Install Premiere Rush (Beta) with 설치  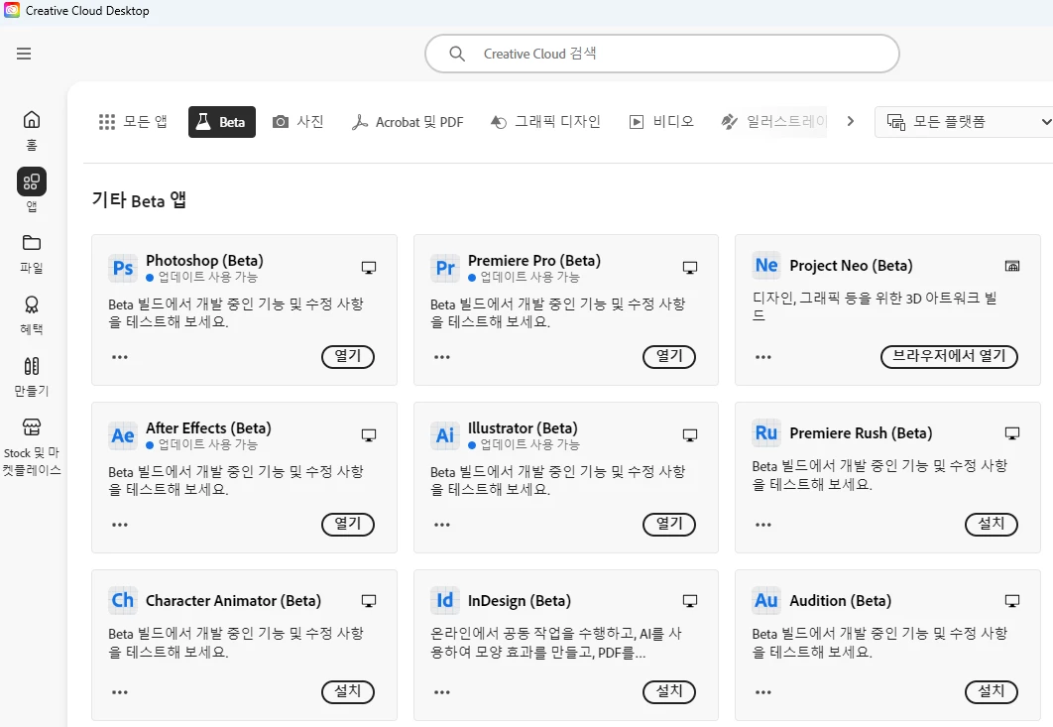coord(992,524)
